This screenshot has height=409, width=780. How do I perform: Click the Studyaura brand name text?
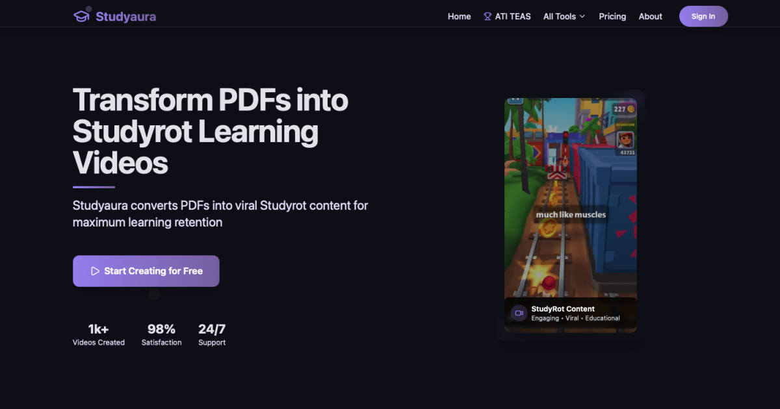(x=125, y=16)
